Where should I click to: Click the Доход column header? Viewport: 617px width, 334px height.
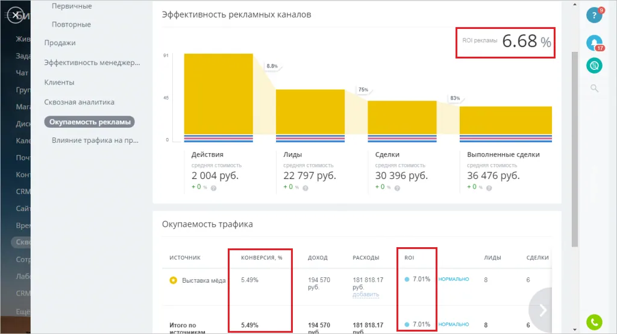(318, 257)
